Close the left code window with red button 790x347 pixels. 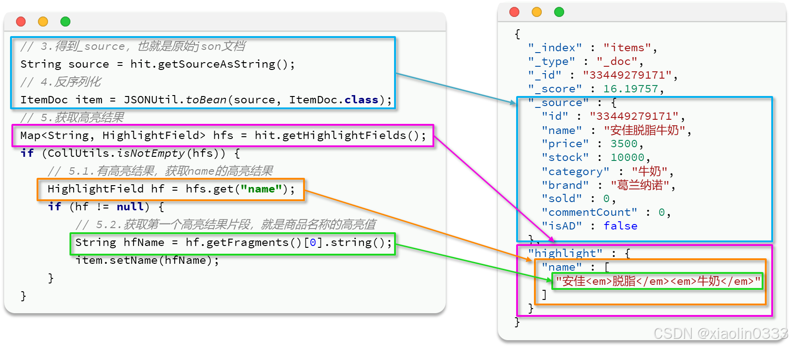pos(21,21)
